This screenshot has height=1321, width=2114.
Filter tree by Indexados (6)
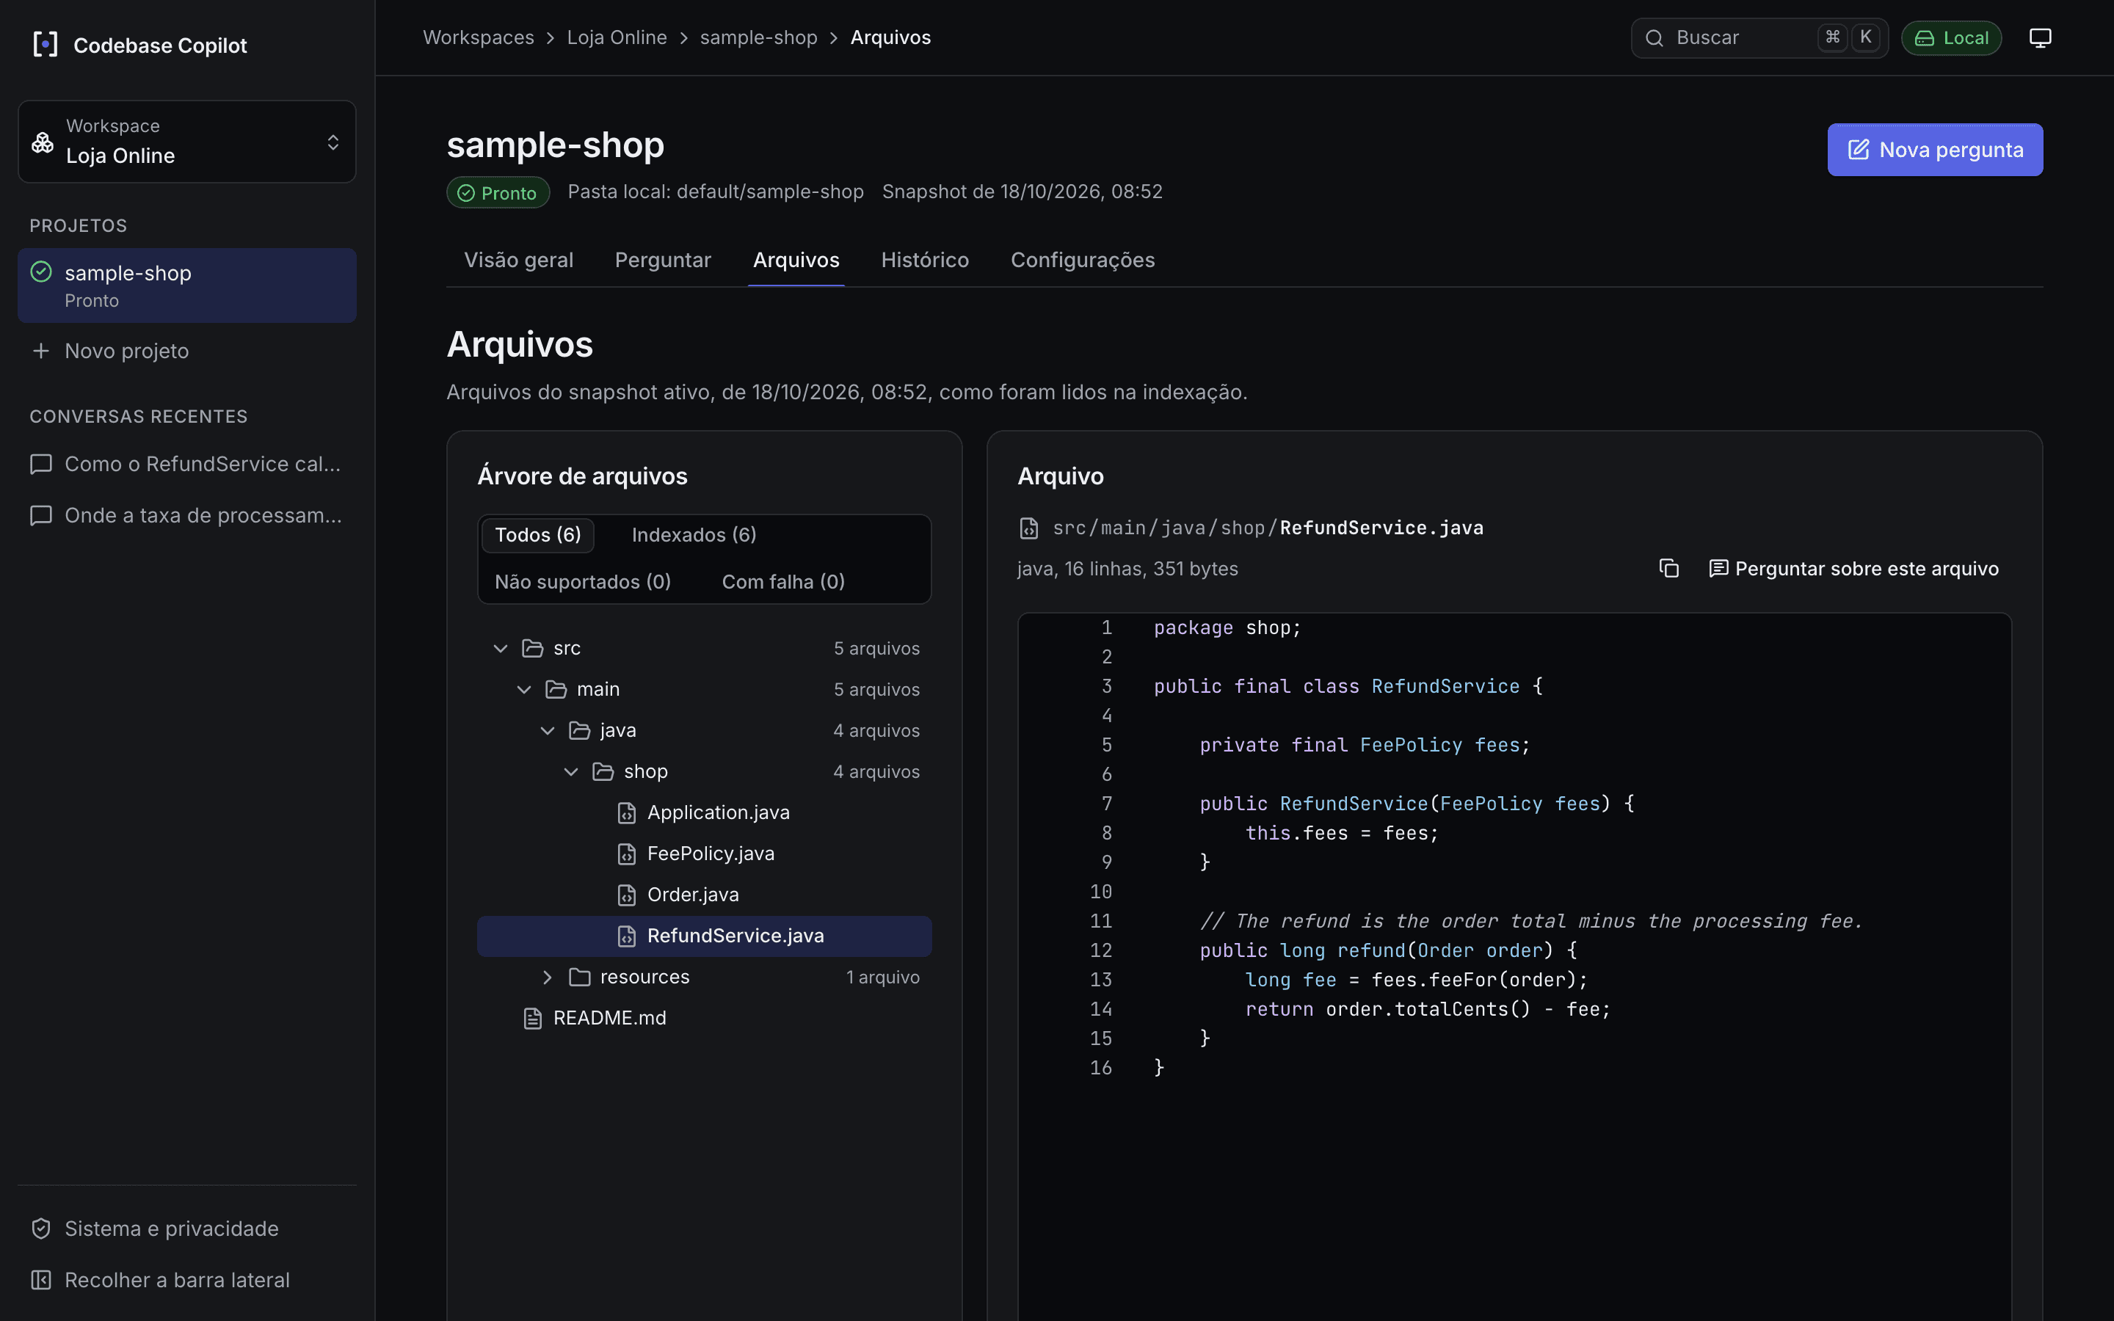coord(694,535)
